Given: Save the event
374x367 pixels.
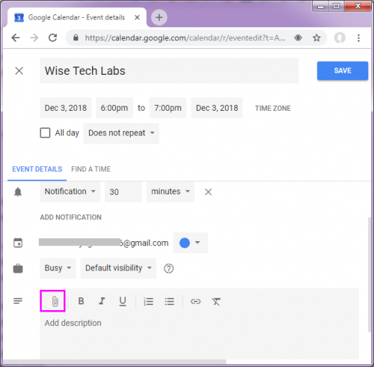Looking at the screenshot, I should 342,71.
